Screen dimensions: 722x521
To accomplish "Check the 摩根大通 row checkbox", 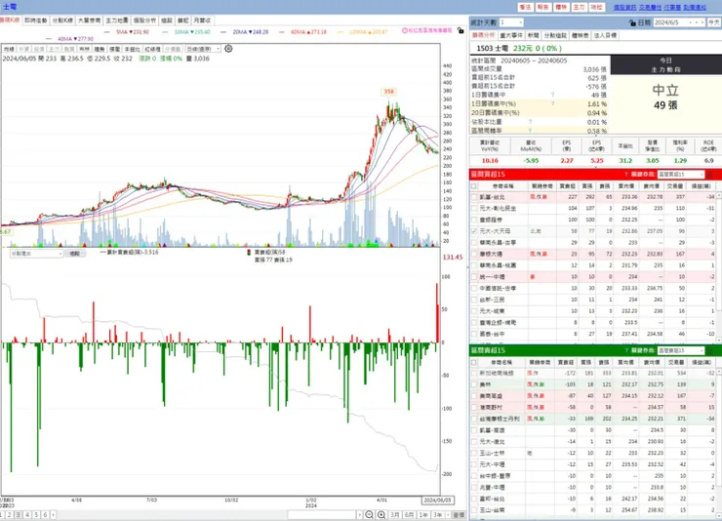I will 474,254.
